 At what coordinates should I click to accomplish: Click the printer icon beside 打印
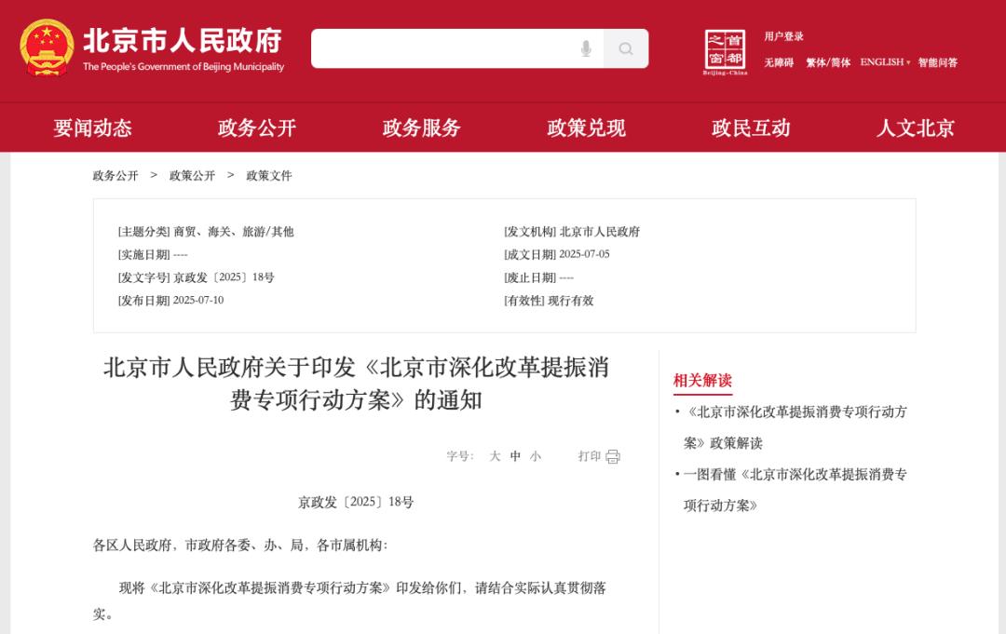[613, 456]
